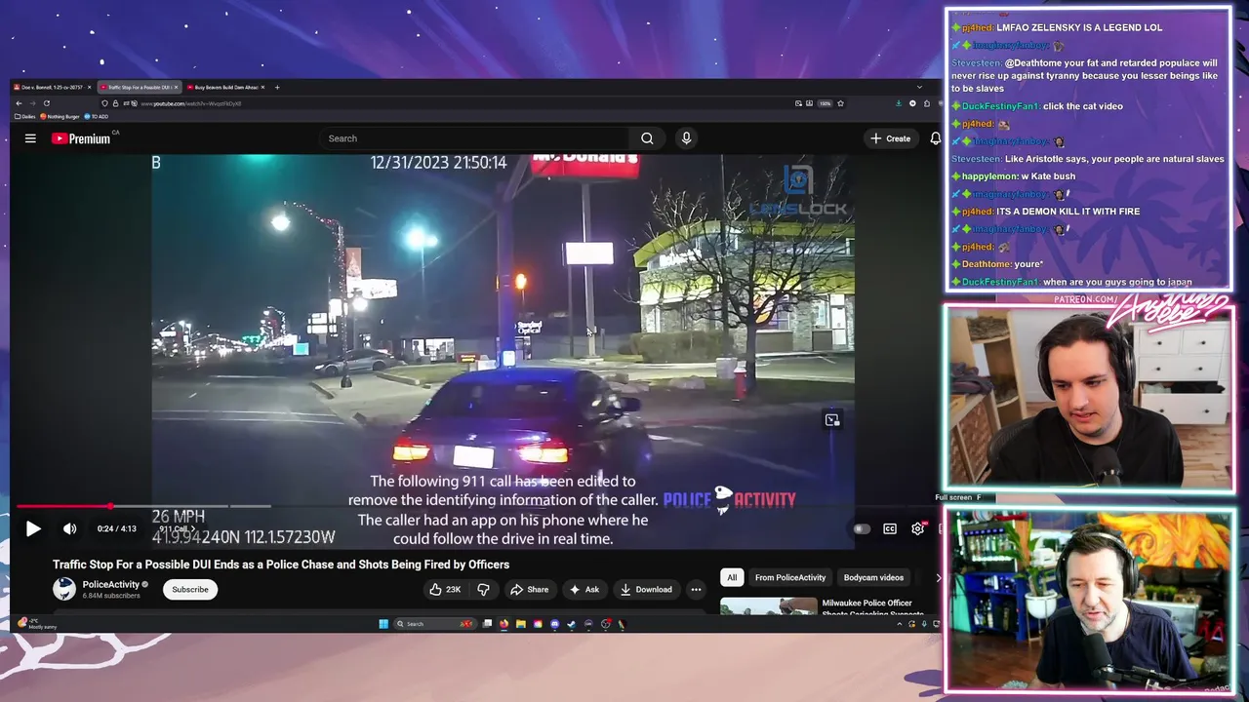Image resolution: width=1249 pixels, height=702 pixels.
Task: Start voice search with microphone icon
Action: (x=686, y=138)
